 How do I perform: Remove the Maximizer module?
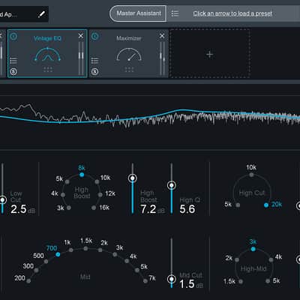pos(162,36)
